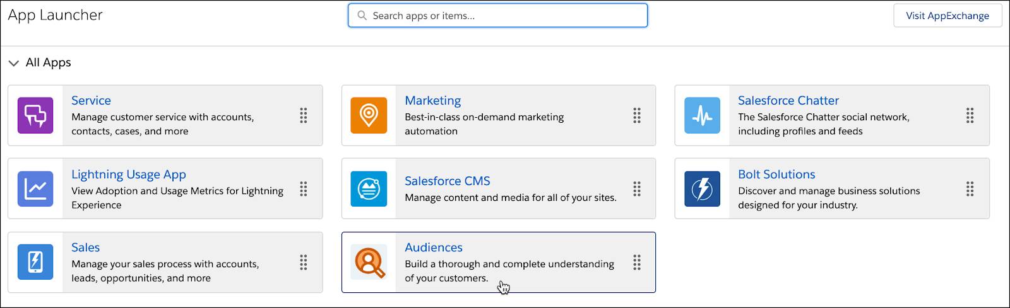Screen dimensions: 1010x308
Task: Click the Salesforce CMS tile drag handle
Action: (x=637, y=189)
